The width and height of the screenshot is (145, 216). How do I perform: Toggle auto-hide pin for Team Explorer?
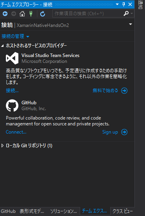coord(124,4)
